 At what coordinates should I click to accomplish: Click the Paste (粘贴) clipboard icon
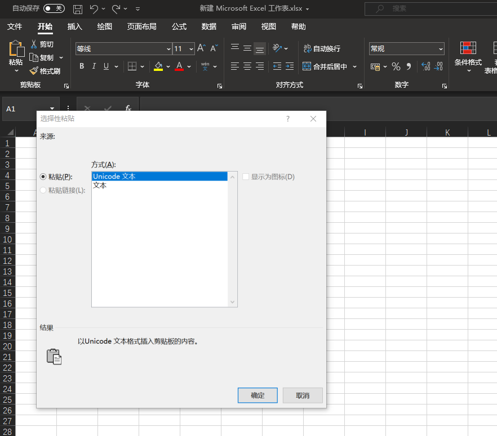point(16,49)
